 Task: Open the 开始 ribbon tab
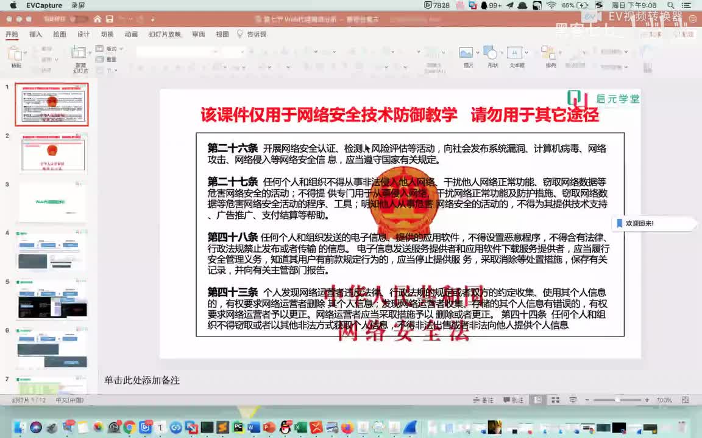(x=12, y=34)
